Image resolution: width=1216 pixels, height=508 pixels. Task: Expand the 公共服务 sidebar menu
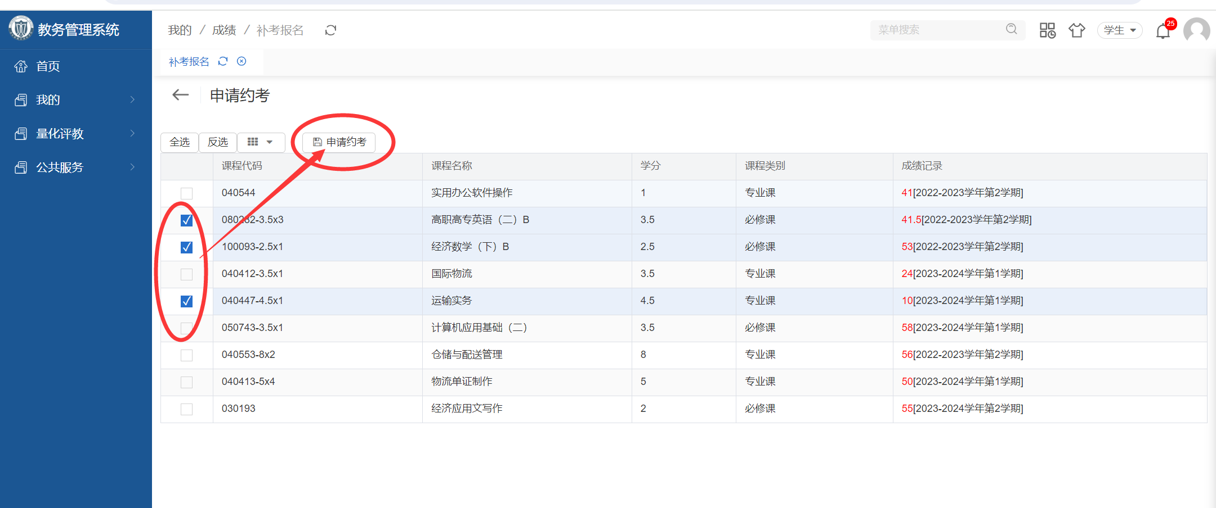tap(75, 167)
